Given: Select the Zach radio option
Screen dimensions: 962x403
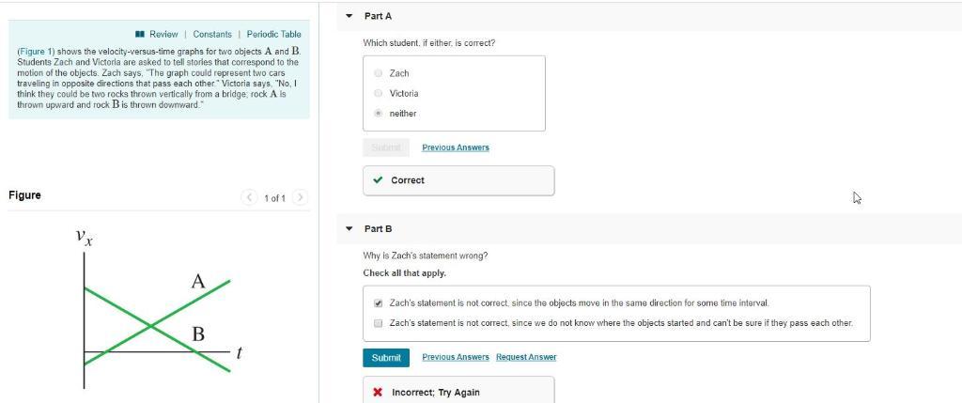Looking at the screenshot, I should pos(378,73).
